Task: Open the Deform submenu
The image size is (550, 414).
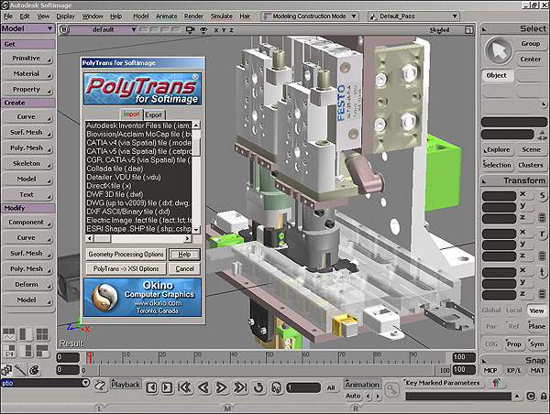Action: click(x=27, y=284)
